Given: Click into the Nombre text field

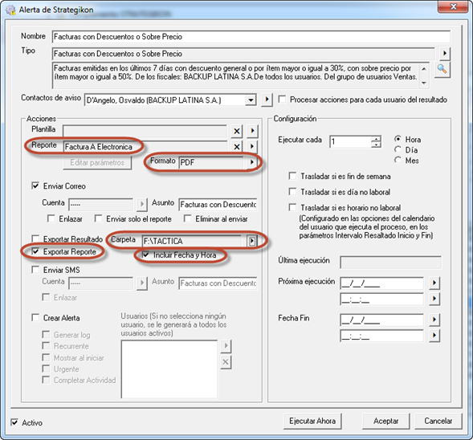Looking at the screenshot, I should click(x=251, y=37).
